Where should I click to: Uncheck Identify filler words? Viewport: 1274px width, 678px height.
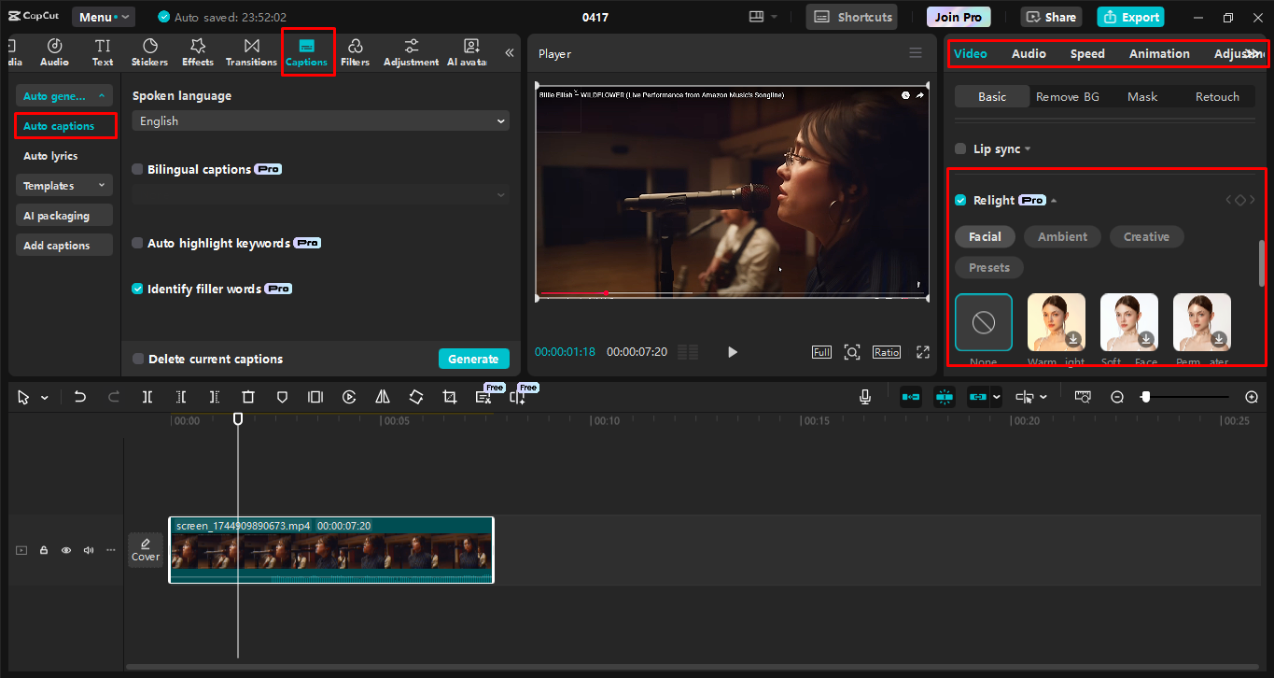[x=138, y=290]
